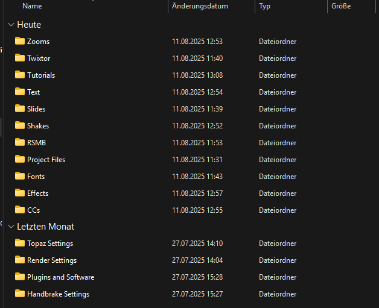The width and height of the screenshot is (379, 308).
Task: Select the Tutorials folder icon
Action: pyautogui.click(x=20, y=75)
